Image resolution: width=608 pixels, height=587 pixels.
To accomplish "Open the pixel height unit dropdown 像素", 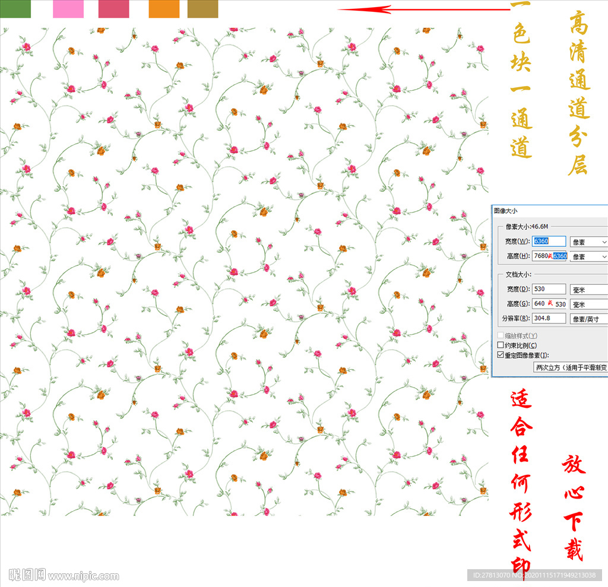I will [588, 256].
